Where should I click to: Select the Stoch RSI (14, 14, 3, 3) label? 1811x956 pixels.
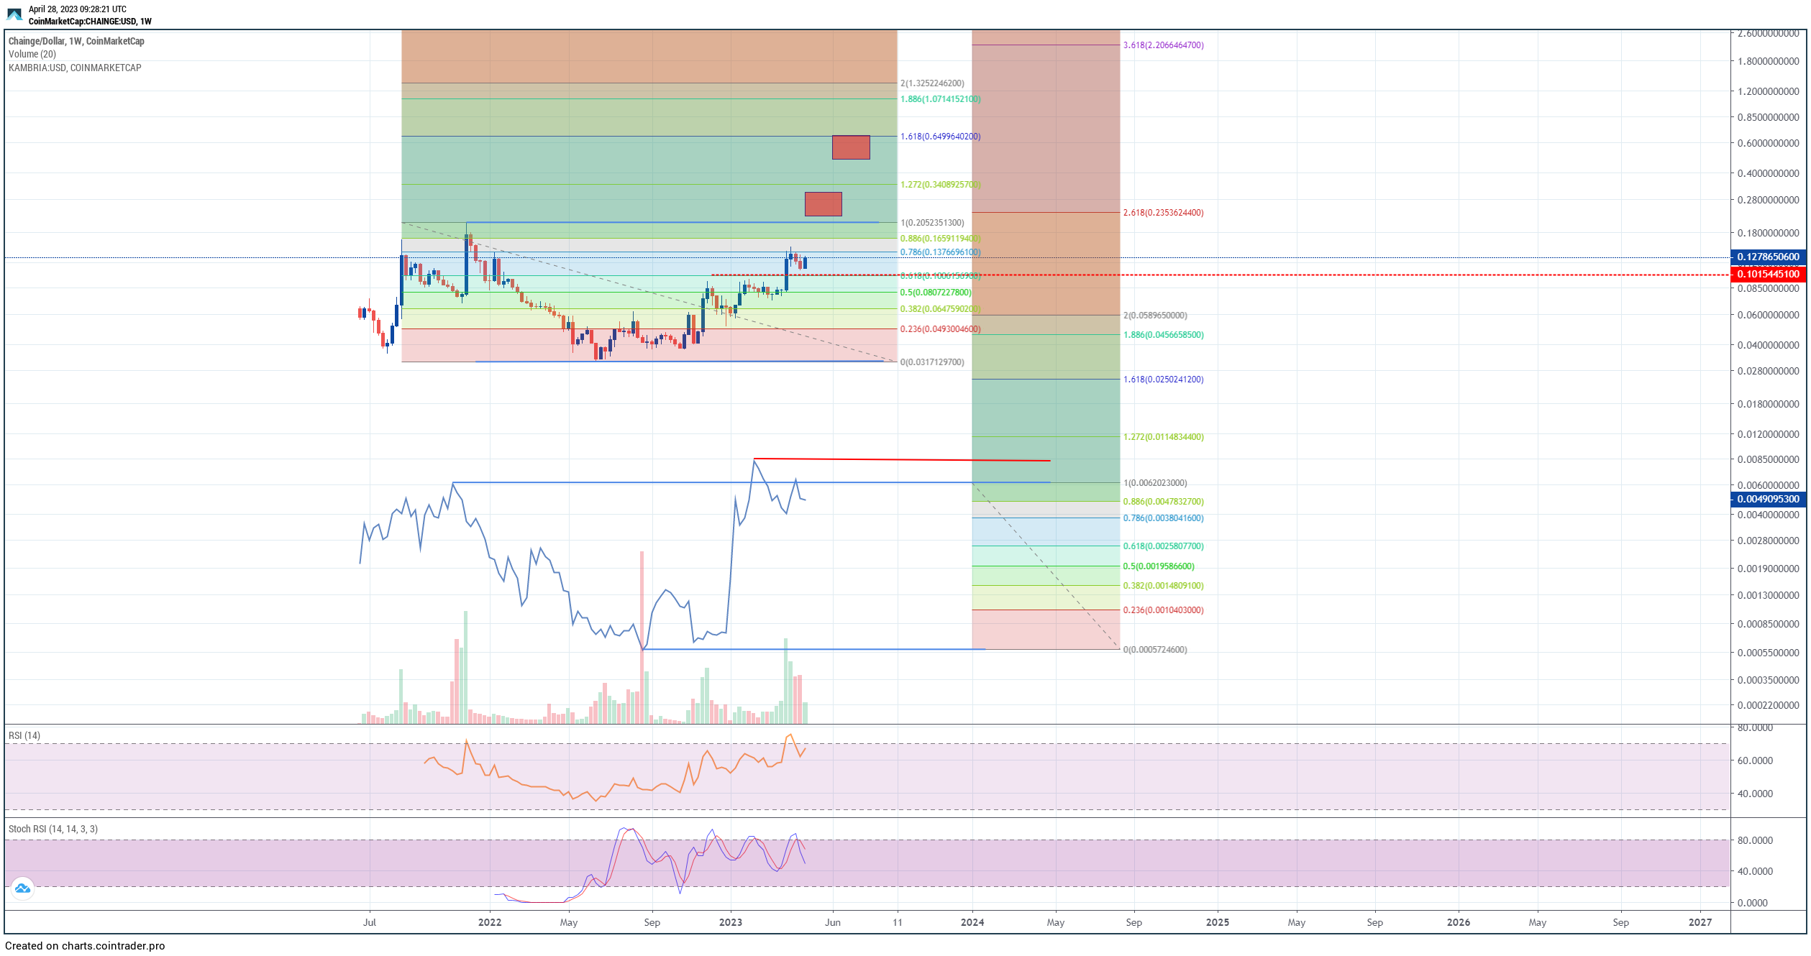(x=53, y=829)
